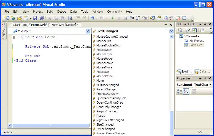Click the Refresh icon in Solution Explorer
This screenshot has width=214, height=136.
pos(194,30)
